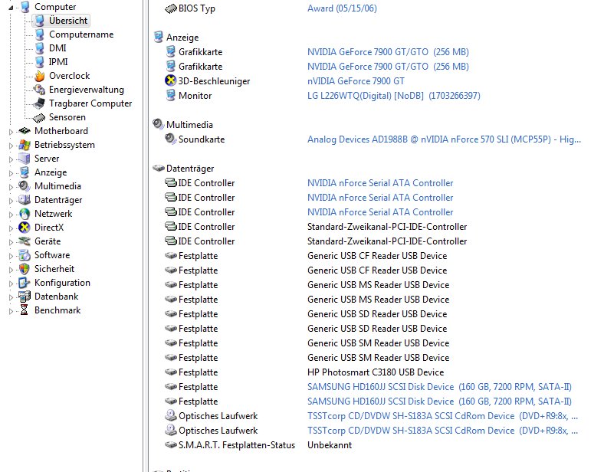Select the Overclock tree item label
The width and height of the screenshot is (604, 472).
coord(69,76)
